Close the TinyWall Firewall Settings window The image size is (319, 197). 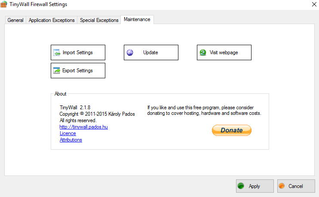pos(314,4)
